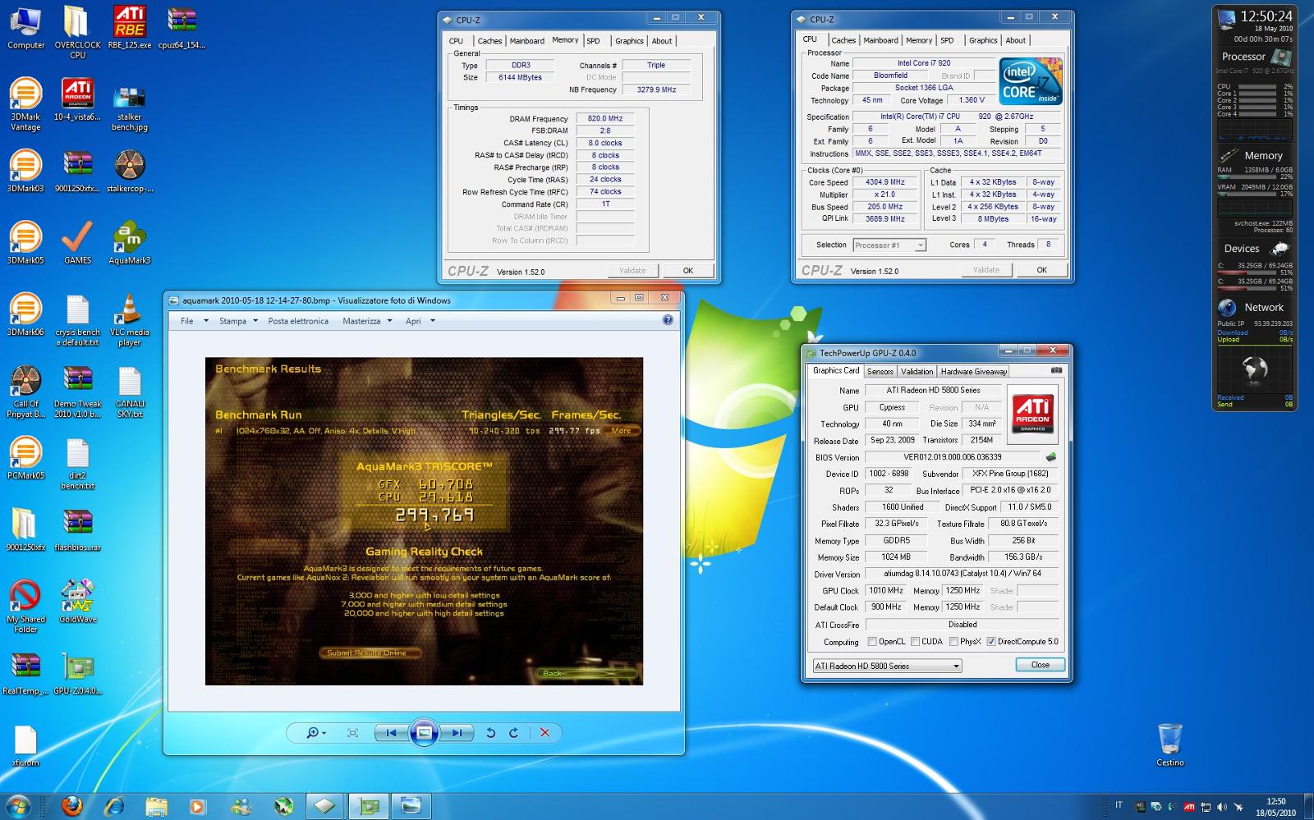The width and height of the screenshot is (1314, 820).
Task: Open the OVERCLOCK CPU folder
Action: [x=77, y=32]
